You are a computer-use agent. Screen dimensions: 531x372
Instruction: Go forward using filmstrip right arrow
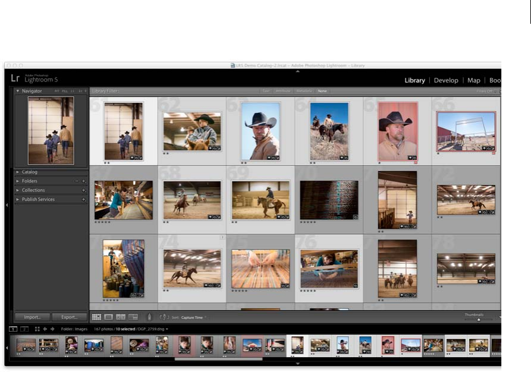pyautogui.click(x=52, y=329)
